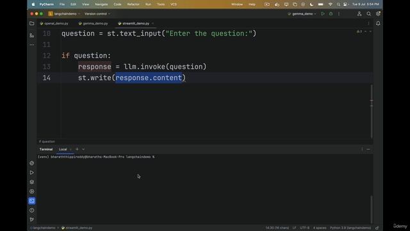This screenshot has height=231, width=410.
Task: Open the Apple menu
Action: pyautogui.click(x=33, y=4)
